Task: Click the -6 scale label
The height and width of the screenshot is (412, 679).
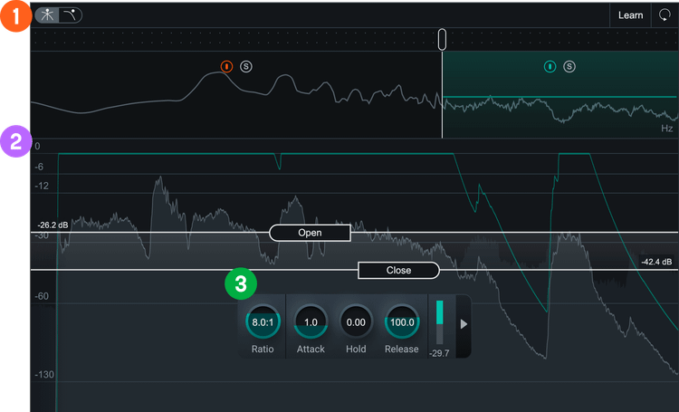Action: pyautogui.click(x=39, y=167)
